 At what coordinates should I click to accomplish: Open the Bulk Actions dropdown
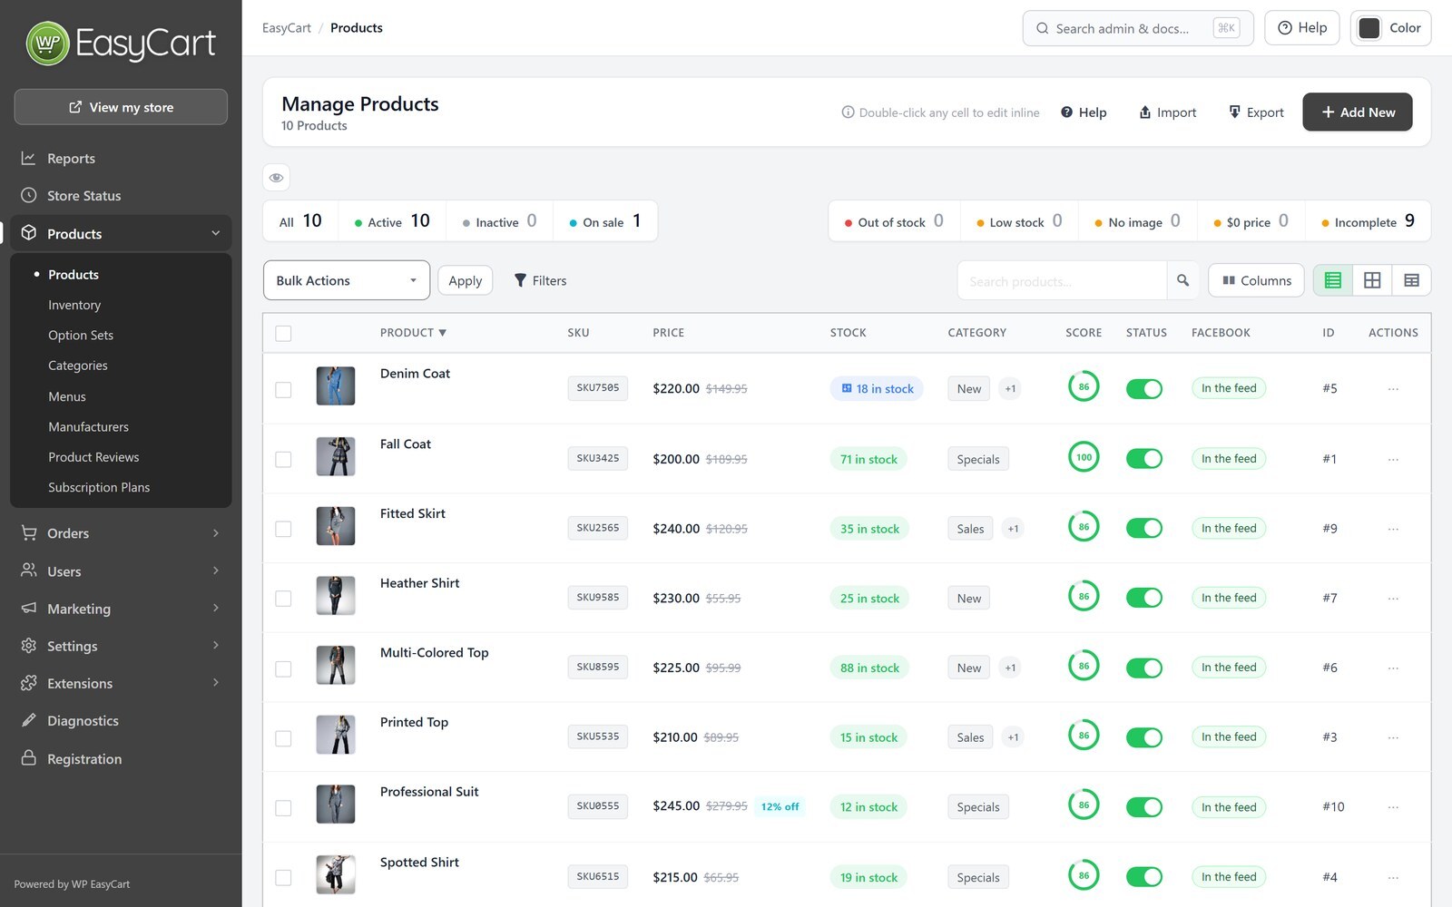[x=347, y=280]
